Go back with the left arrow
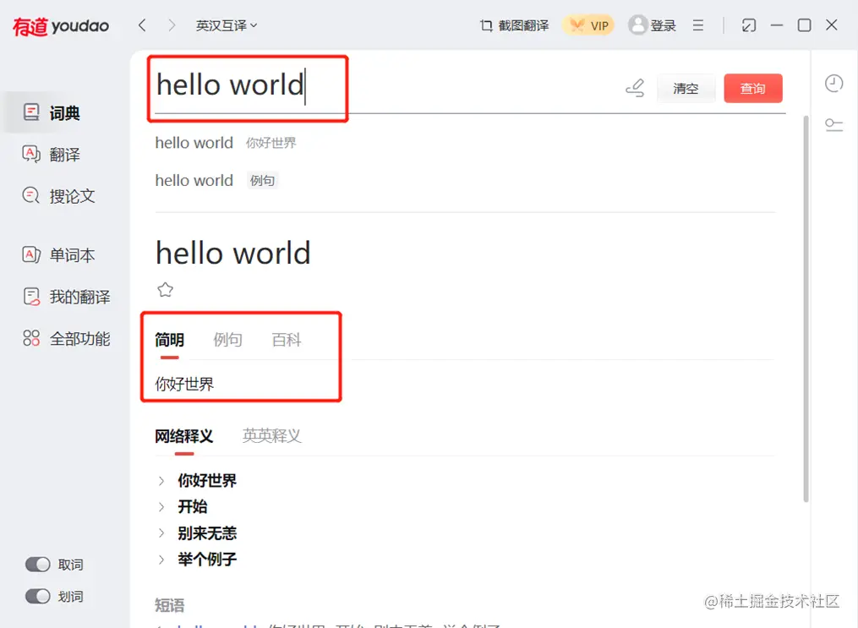Viewport: 858px width, 628px height. click(x=142, y=25)
